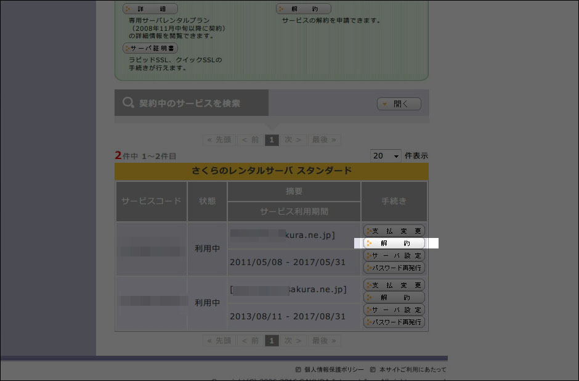The width and height of the screenshot is (579, 381).
Task: Open the 個人情報保護ポリシー footer link
Action: [334, 369]
